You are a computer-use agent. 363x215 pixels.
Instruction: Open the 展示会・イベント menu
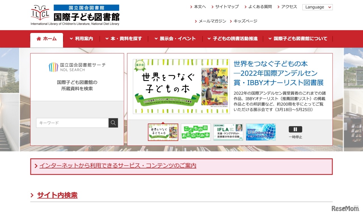[x=175, y=39]
